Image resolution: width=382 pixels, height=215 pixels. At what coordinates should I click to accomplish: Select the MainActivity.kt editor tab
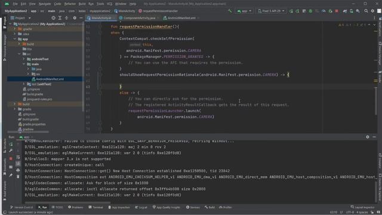(101, 18)
